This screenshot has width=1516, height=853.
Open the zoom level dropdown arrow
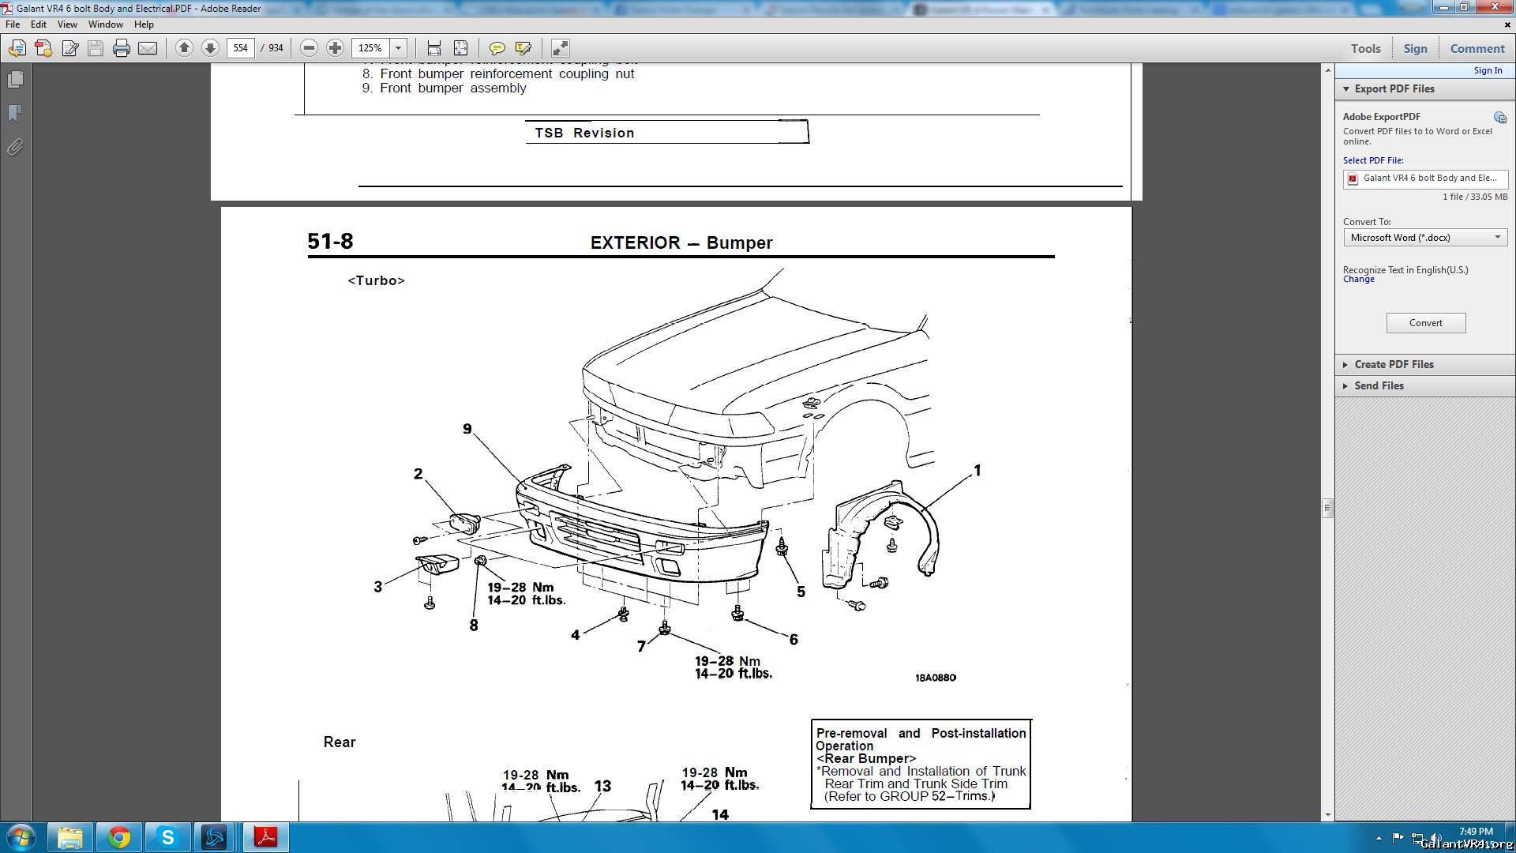tap(399, 48)
